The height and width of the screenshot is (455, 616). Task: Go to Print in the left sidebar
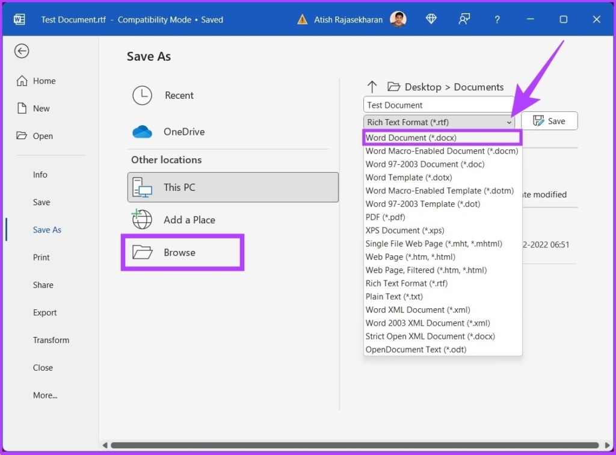[42, 257]
